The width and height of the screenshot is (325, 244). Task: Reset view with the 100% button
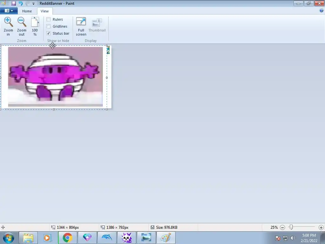[35, 26]
